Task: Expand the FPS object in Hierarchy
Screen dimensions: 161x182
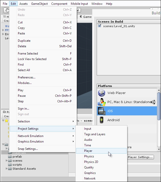Action: pos(3,30)
